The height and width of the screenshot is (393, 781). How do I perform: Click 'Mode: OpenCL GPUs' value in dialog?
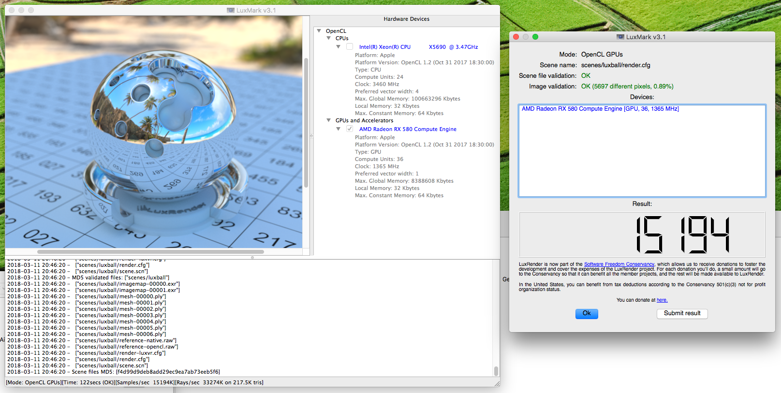[602, 55]
